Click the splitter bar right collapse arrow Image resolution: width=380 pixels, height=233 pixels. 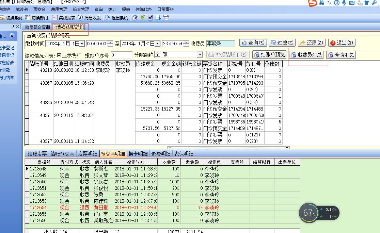pos(287,148)
